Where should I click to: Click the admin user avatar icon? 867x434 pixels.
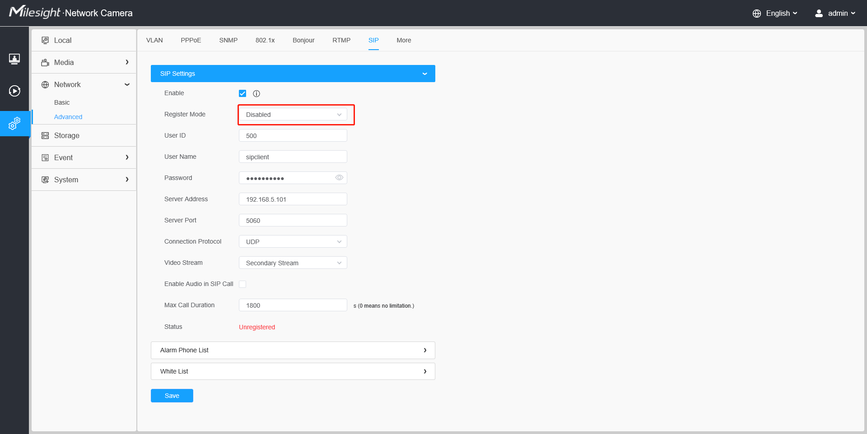coord(819,14)
